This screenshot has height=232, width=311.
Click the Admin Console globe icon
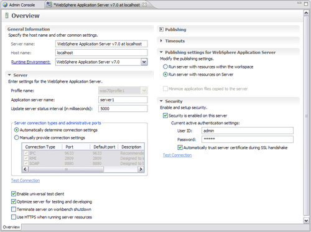tap(5, 5)
